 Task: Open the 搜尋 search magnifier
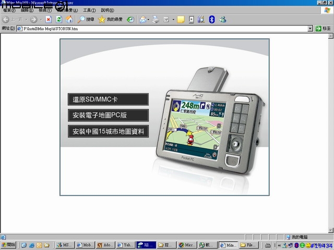point(86,20)
